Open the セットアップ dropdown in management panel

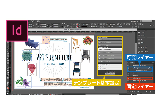pyautogui.click(x=110, y=39)
